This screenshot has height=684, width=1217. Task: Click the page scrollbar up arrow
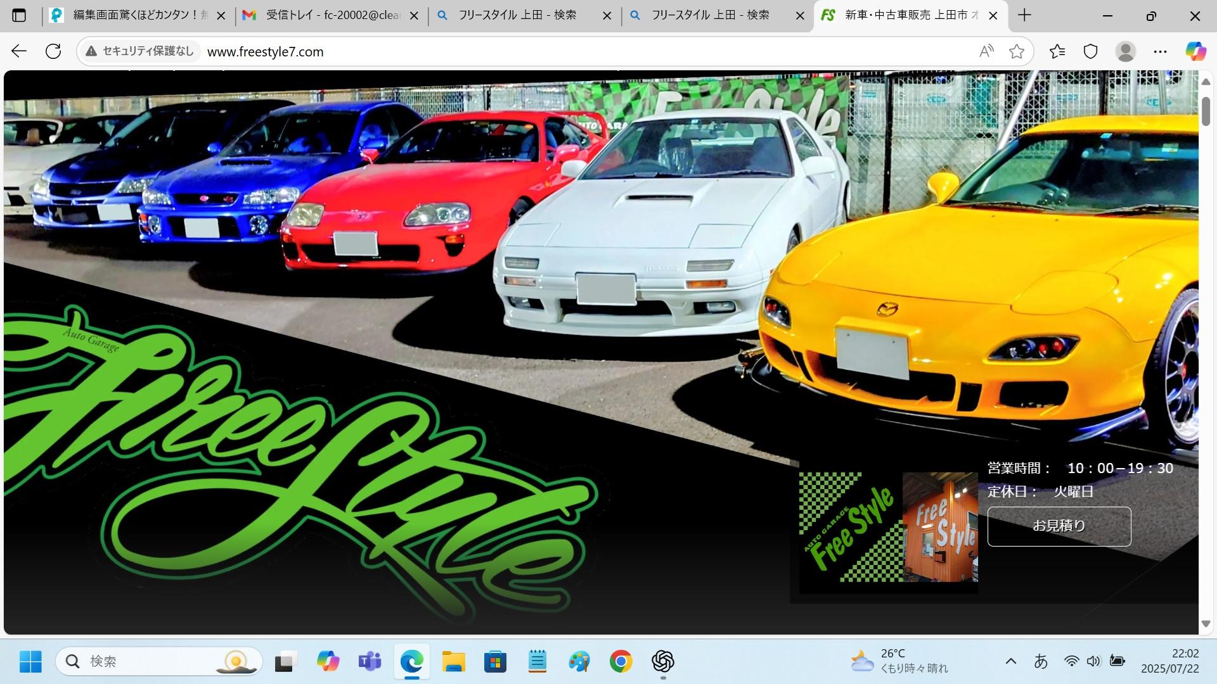[x=1206, y=82]
